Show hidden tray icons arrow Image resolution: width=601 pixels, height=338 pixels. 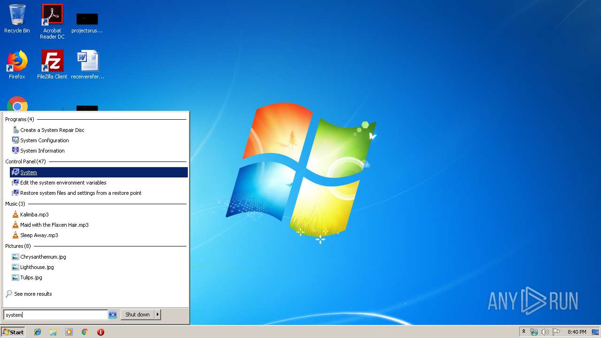(x=524, y=332)
